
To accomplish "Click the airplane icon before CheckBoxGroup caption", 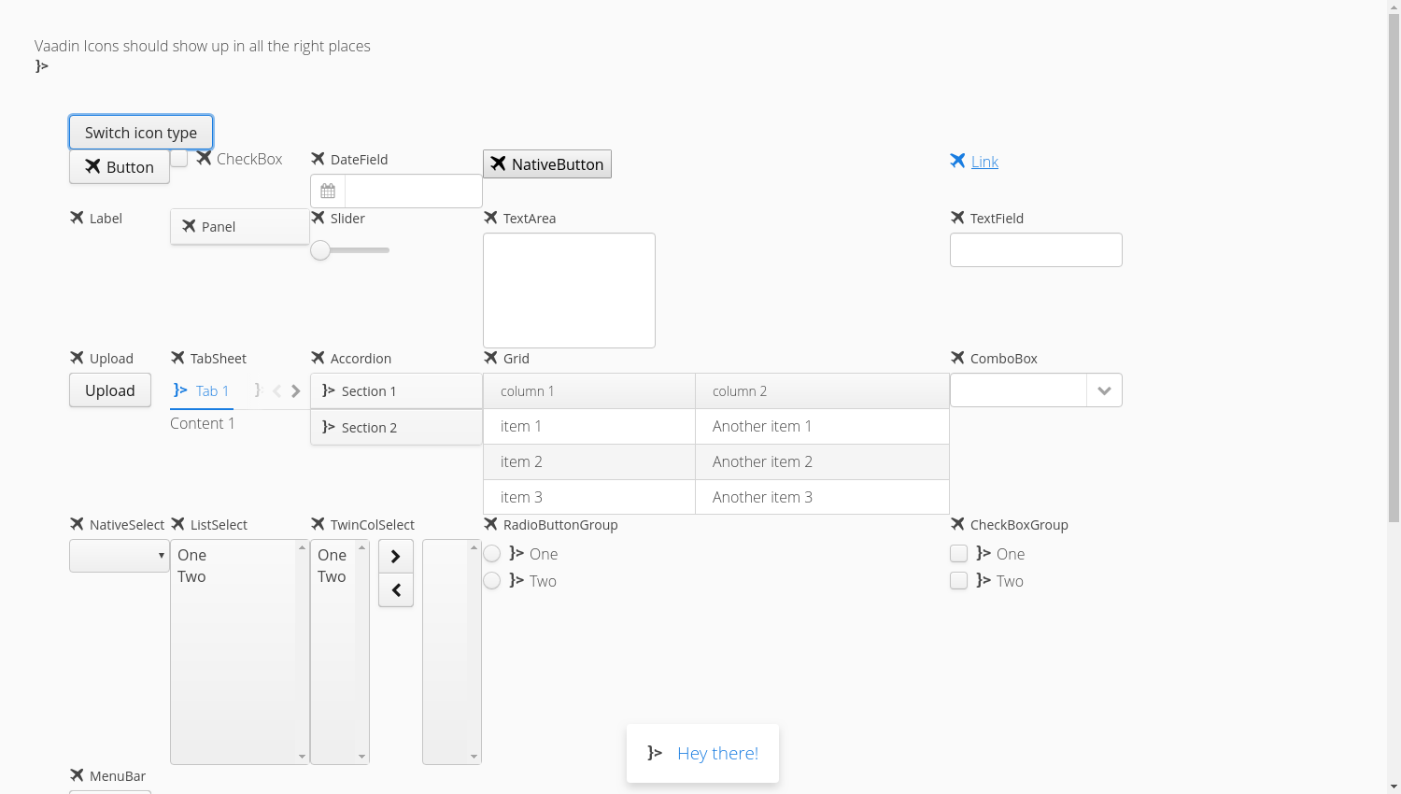I will (957, 524).
